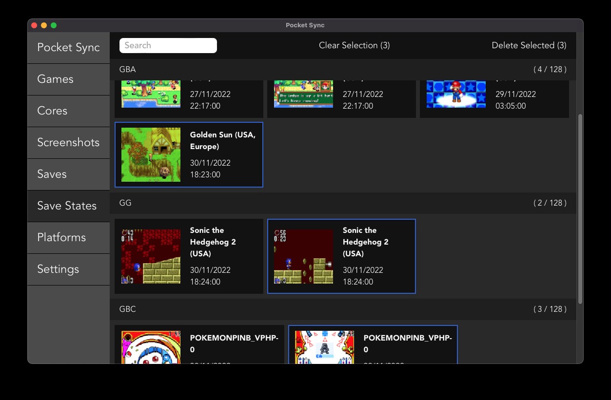Open Screenshots in the sidebar
Image resolution: width=611 pixels, height=400 pixels.
pos(68,143)
